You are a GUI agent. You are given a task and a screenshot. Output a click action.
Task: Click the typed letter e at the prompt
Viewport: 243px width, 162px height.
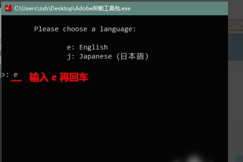pos(16,75)
